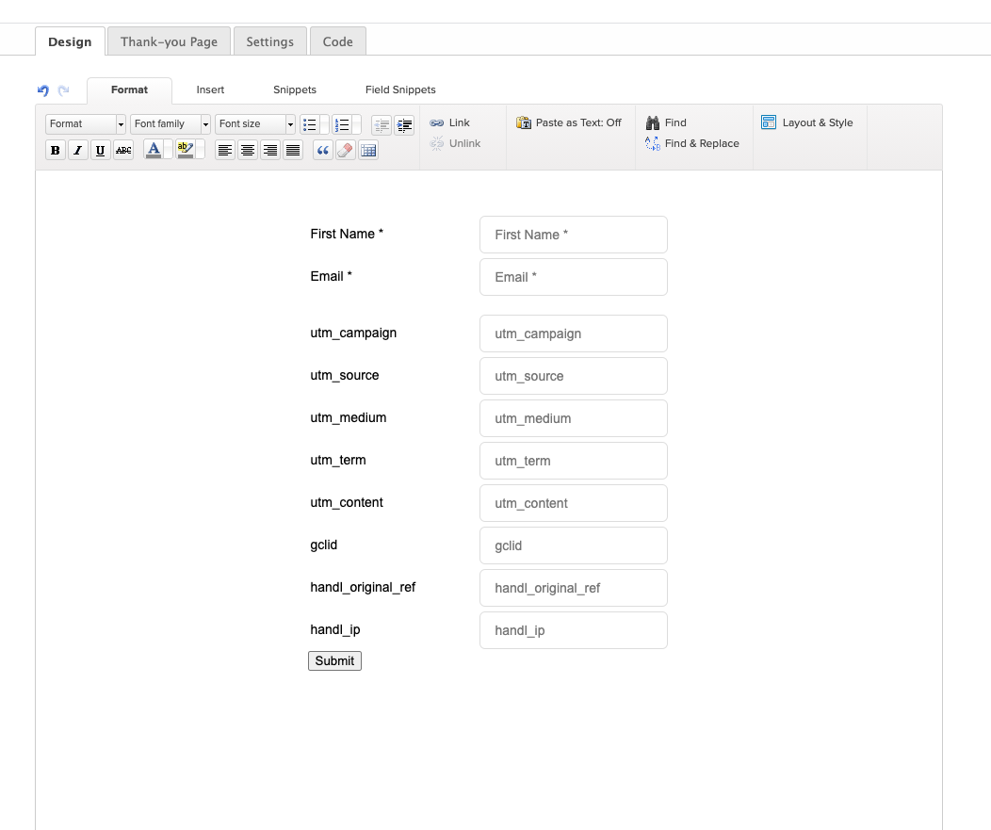Center align the text
This screenshot has width=991, height=830.
coord(248,150)
